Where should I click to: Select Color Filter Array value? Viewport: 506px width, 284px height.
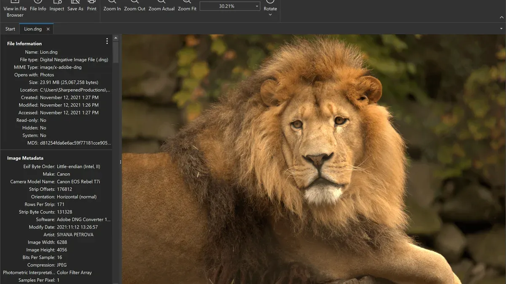point(74,273)
